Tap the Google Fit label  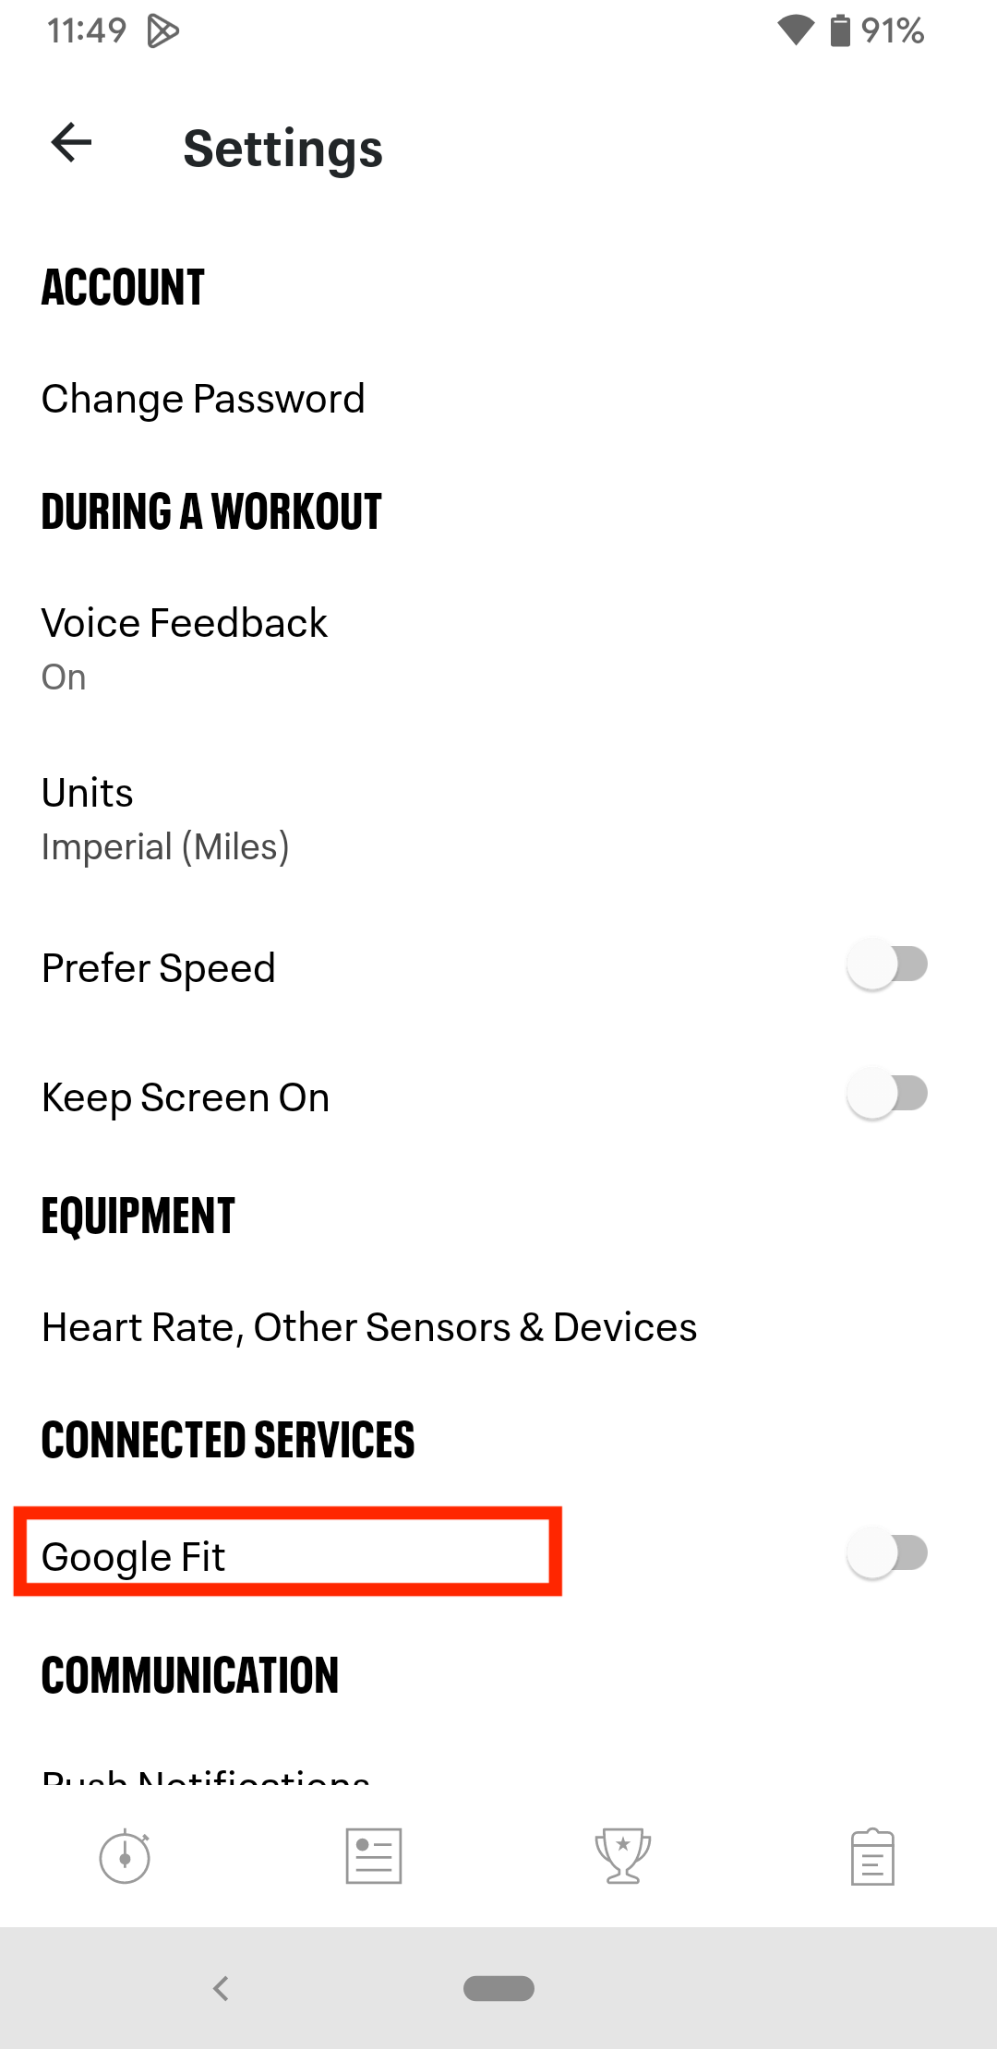pos(134,1556)
